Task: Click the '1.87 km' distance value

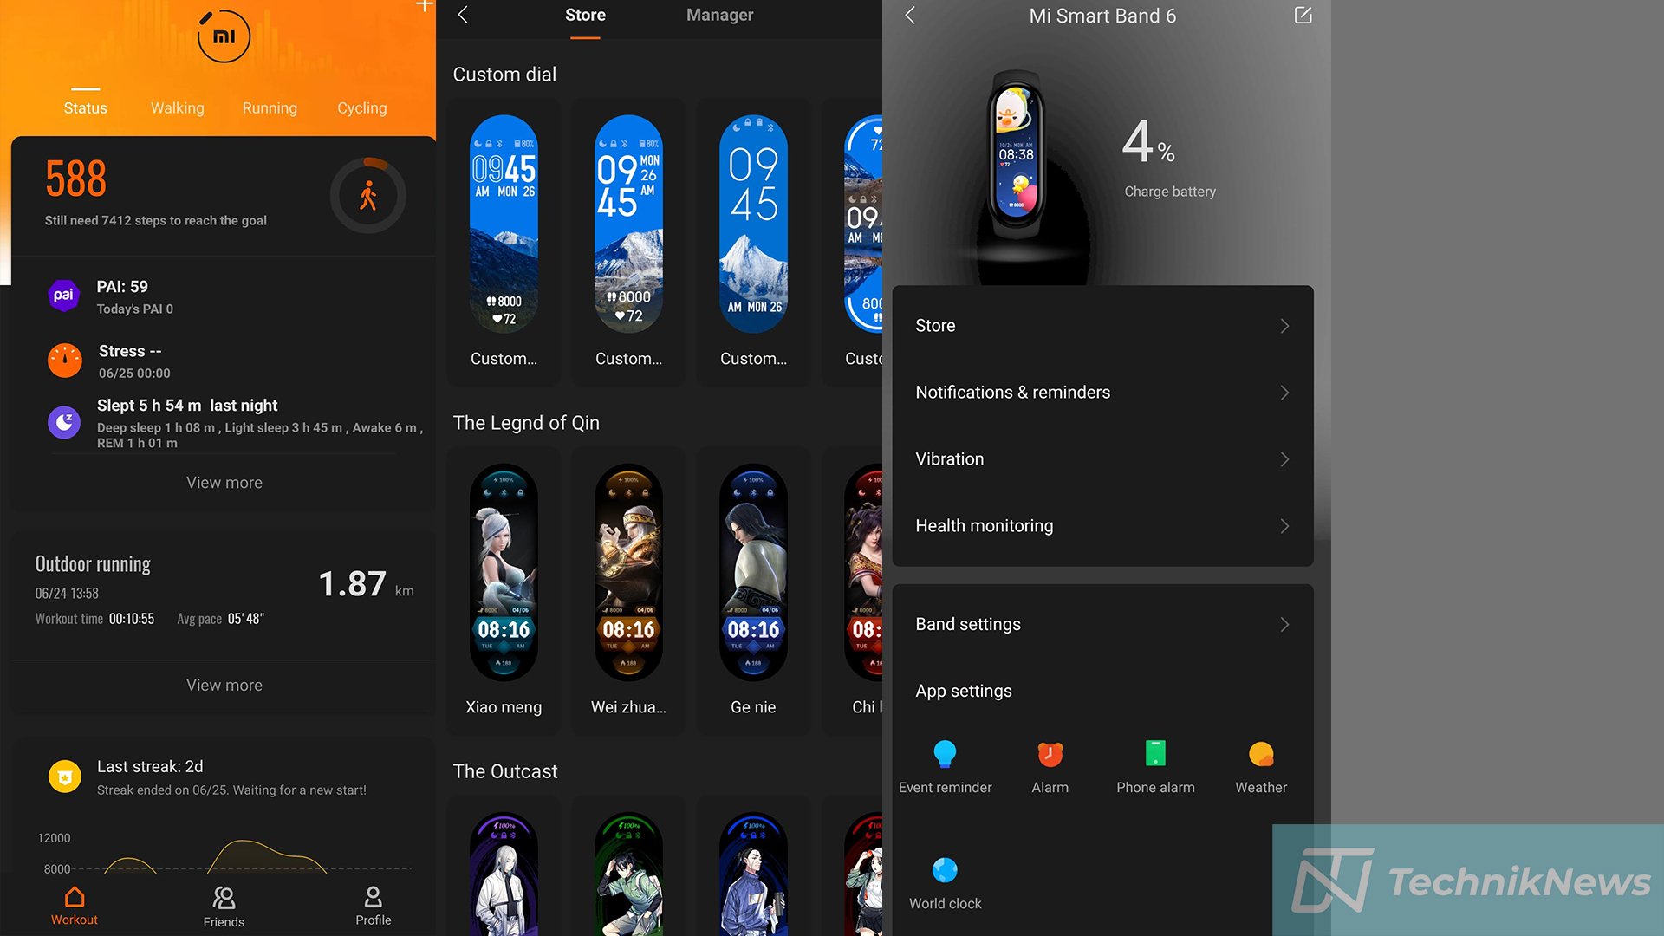Action: pos(366,585)
